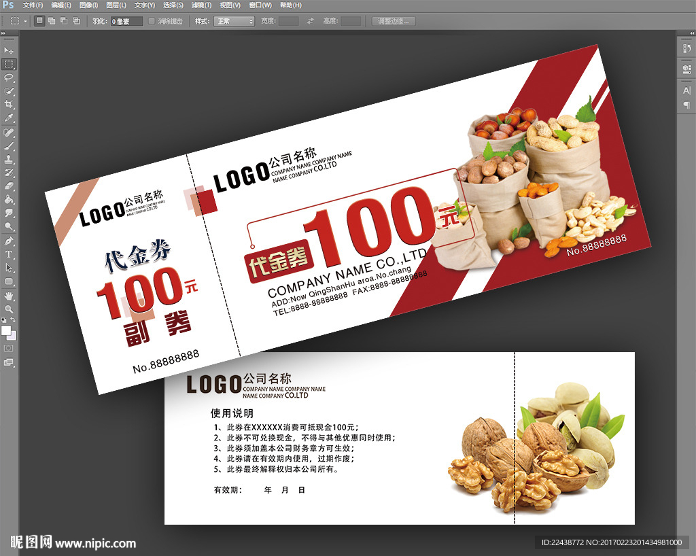
Task: Click the 羽化 feather input field
Action: 126,21
